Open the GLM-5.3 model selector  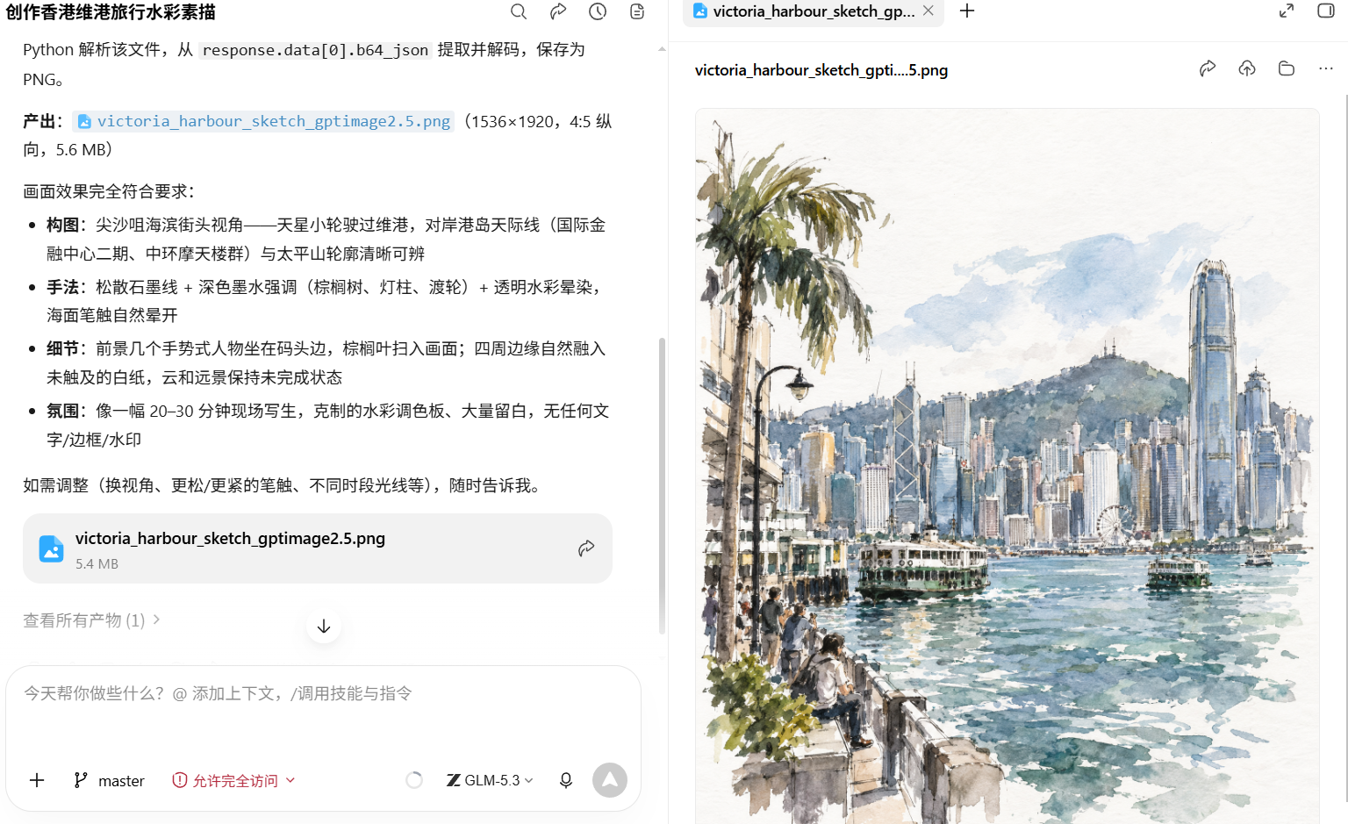490,780
